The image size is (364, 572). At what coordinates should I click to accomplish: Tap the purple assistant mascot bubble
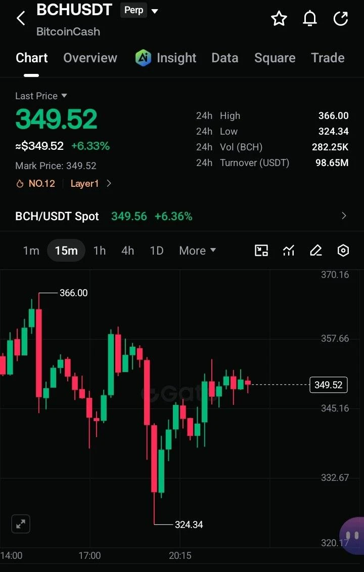[x=352, y=536]
